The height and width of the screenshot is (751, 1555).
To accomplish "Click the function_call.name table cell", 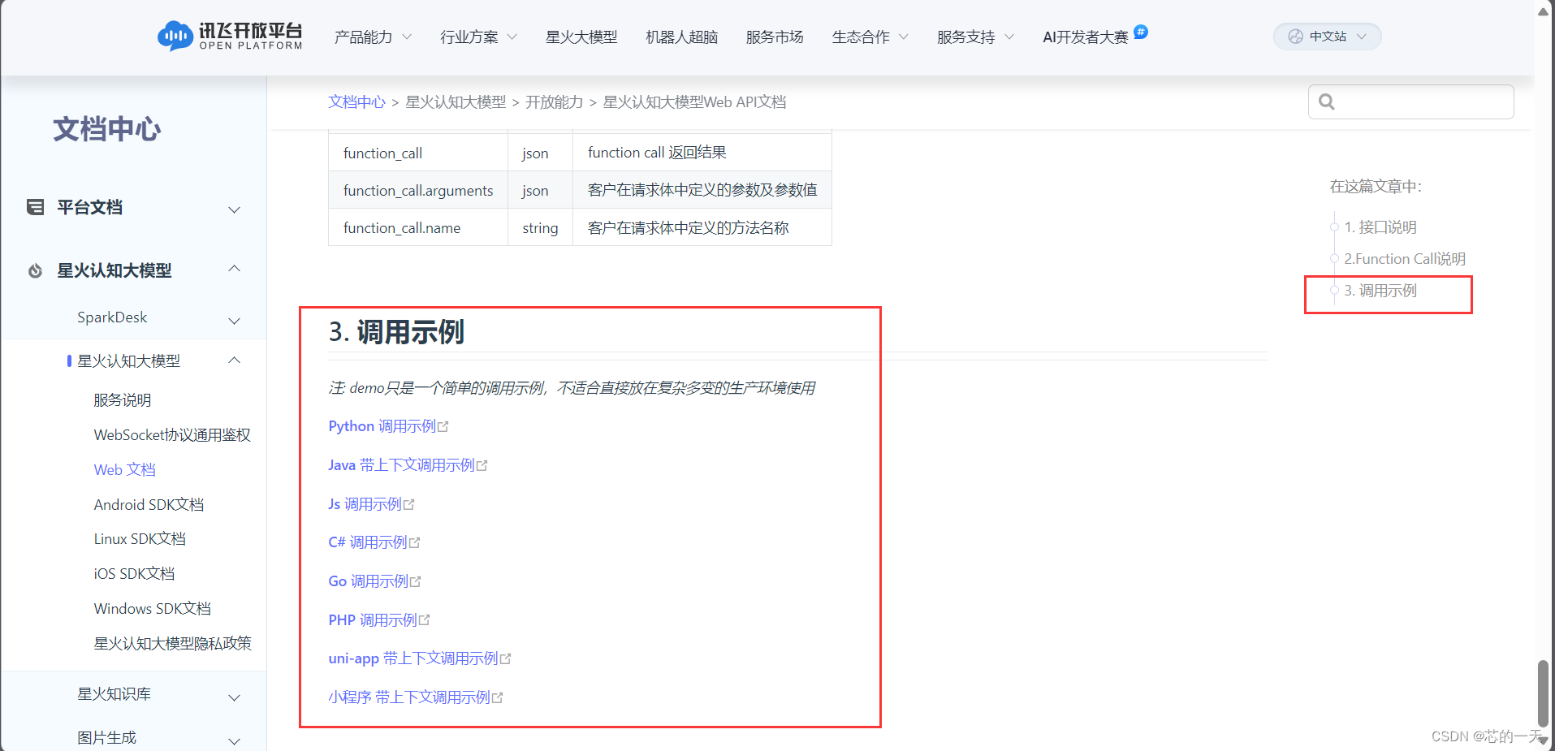I will (x=418, y=227).
